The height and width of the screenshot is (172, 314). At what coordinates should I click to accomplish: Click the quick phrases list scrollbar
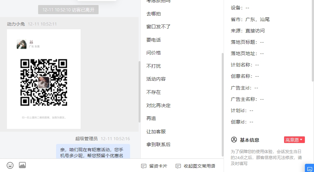[x=222, y=105]
